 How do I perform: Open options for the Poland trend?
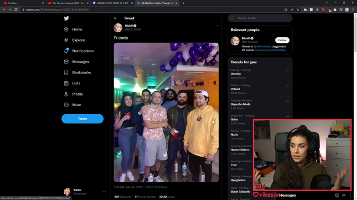[288, 86]
